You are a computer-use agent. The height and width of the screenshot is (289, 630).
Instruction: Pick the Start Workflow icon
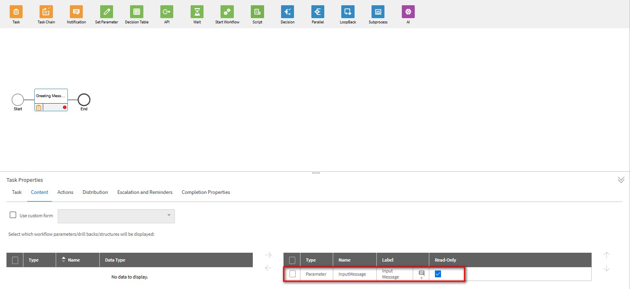[227, 12]
